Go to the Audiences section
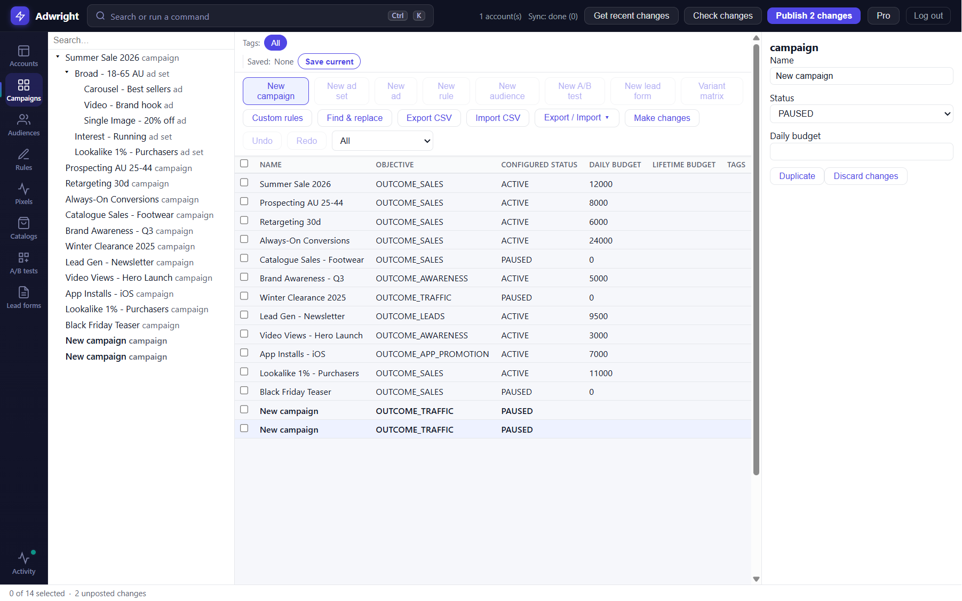The width and height of the screenshot is (962, 601). click(x=23, y=125)
